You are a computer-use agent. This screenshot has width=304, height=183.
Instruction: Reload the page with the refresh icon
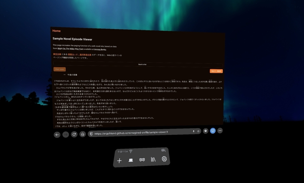point(74,134)
